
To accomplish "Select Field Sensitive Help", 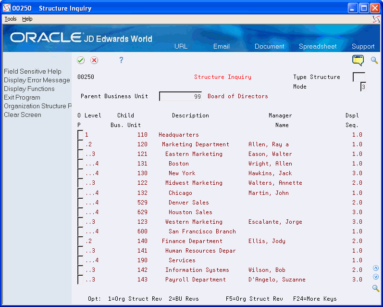I will [33, 71].
